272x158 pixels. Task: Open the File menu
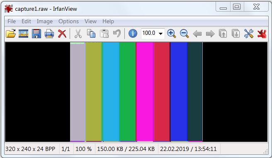[12, 21]
